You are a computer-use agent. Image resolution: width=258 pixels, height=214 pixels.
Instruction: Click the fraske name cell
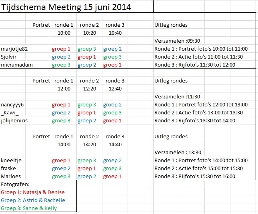point(8,169)
